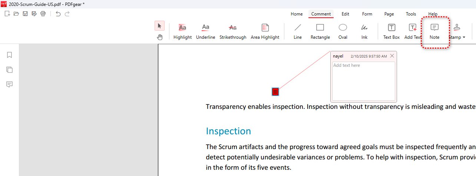Pick the Area Highlight tool
The width and height of the screenshot is (476, 176).
(265, 31)
